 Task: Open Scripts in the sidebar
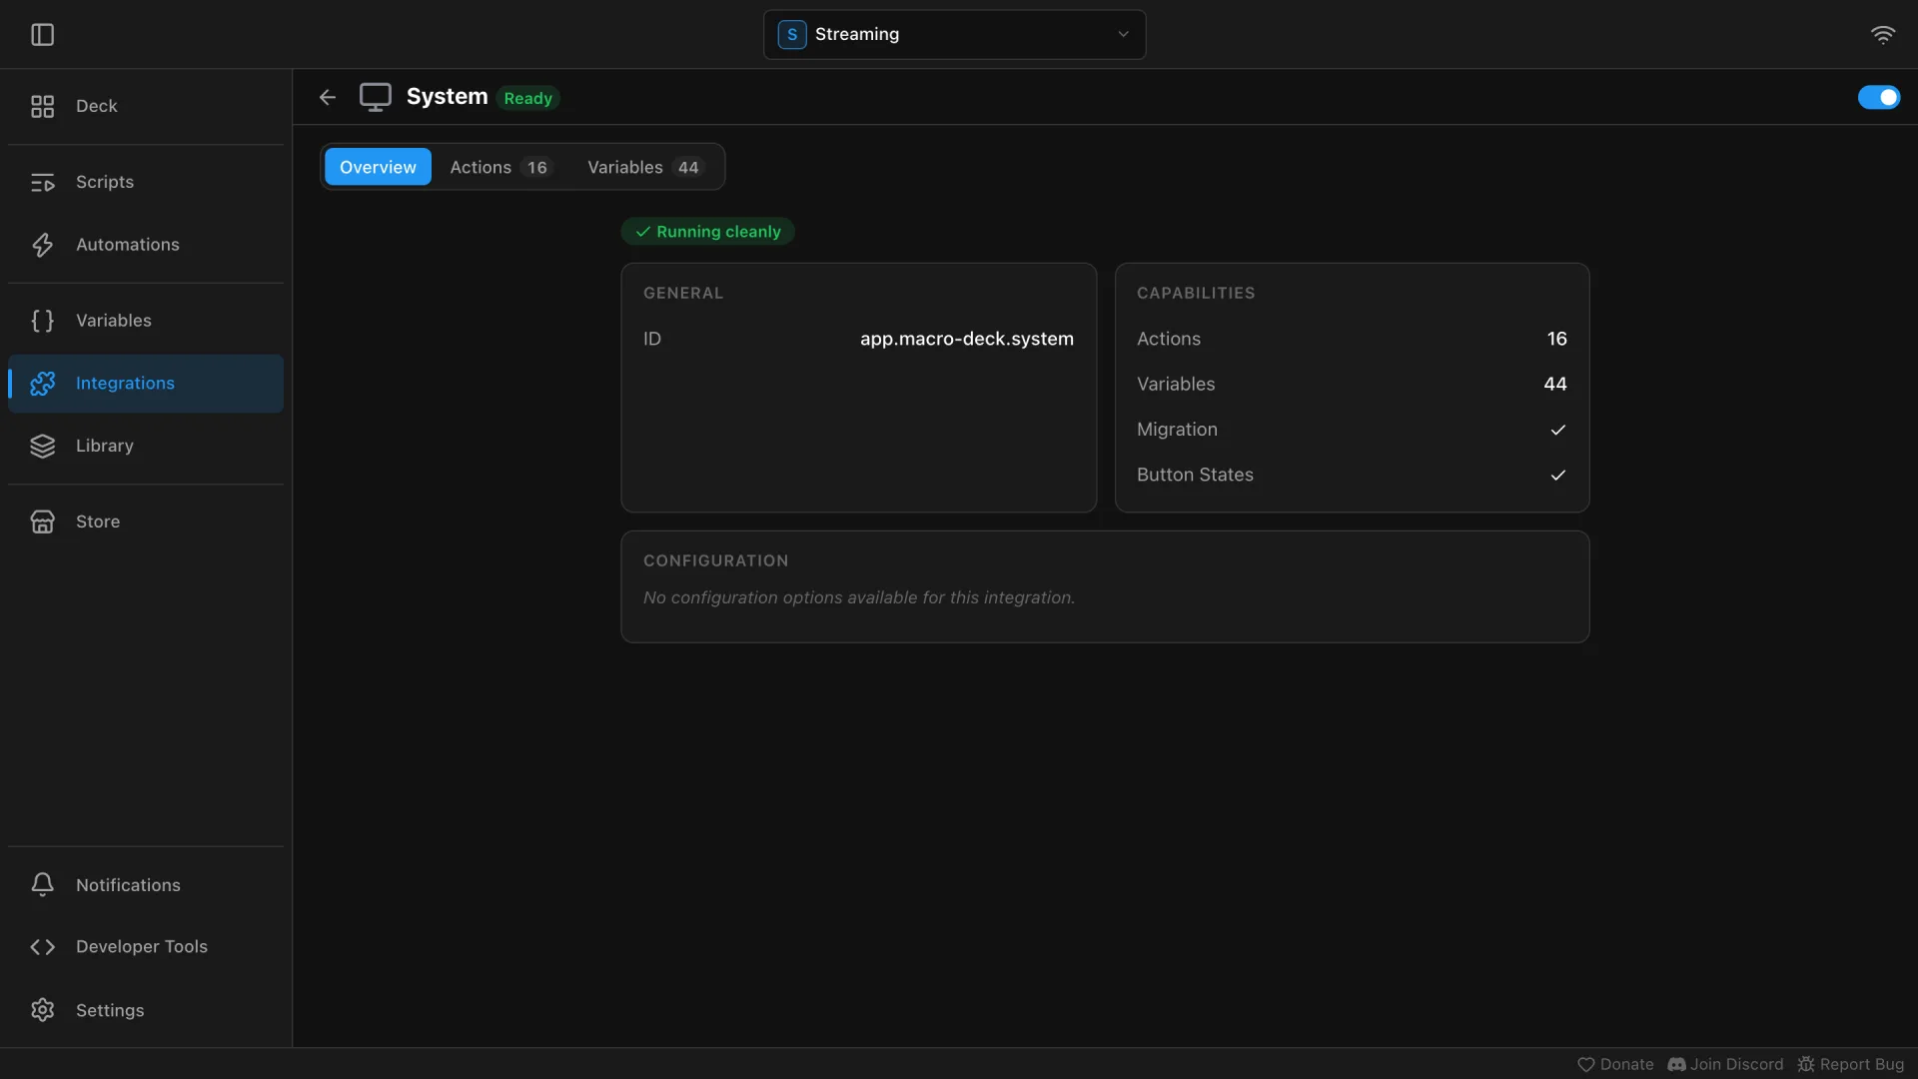(146, 182)
